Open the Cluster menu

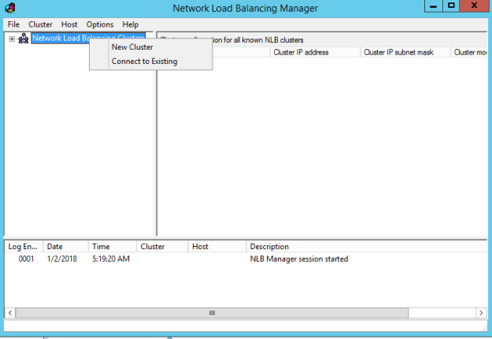pyautogui.click(x=40, y=24)
